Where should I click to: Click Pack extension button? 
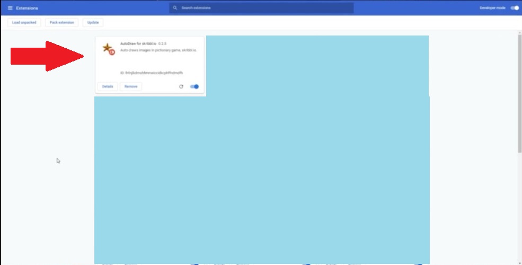coord(62,23)
